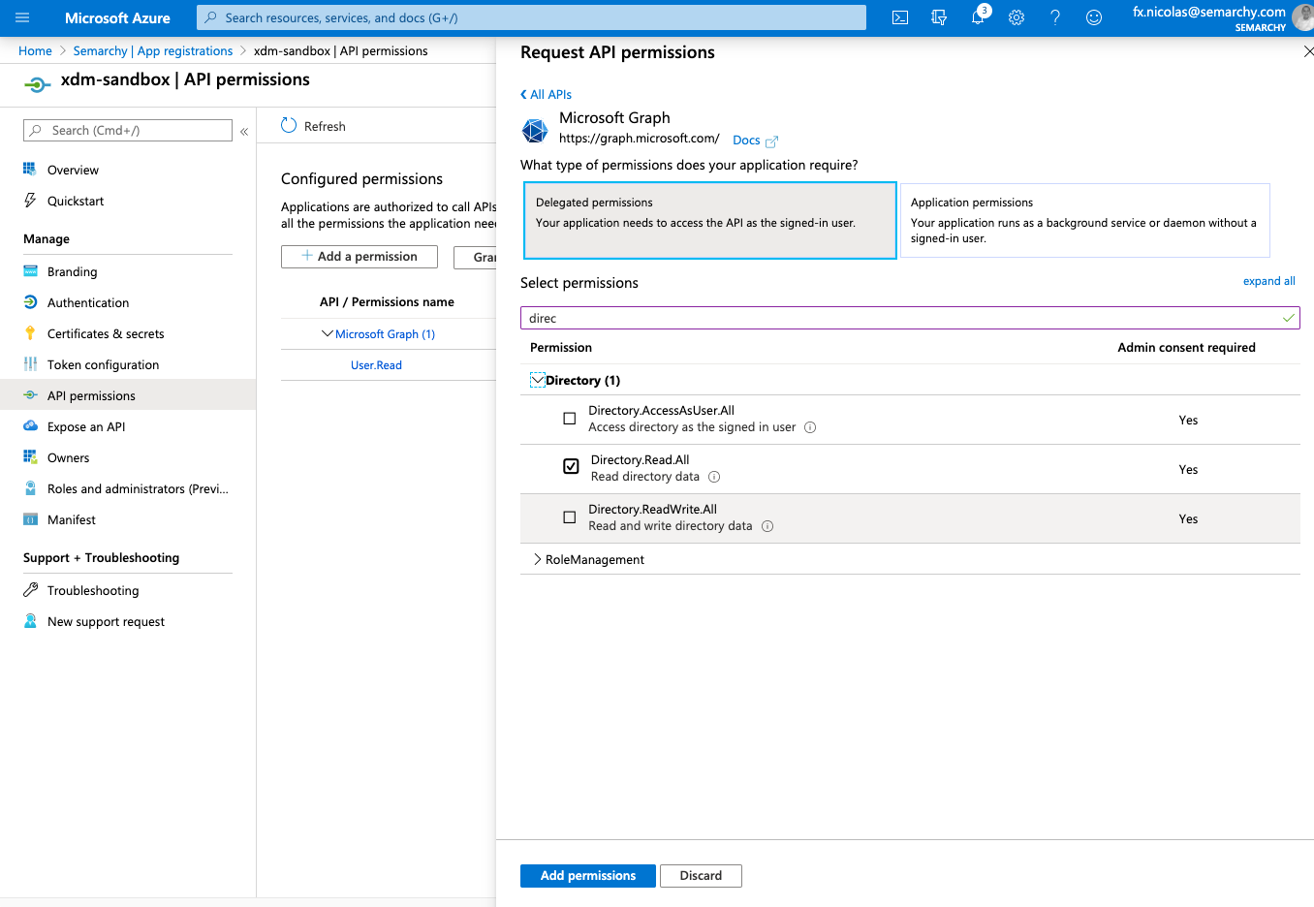
Task: Click the Permission column header
Action: coord(561,347)
